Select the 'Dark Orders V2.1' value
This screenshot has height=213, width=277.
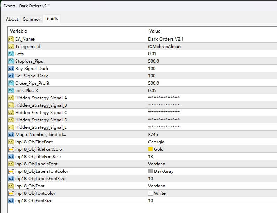tap(166, 39)
